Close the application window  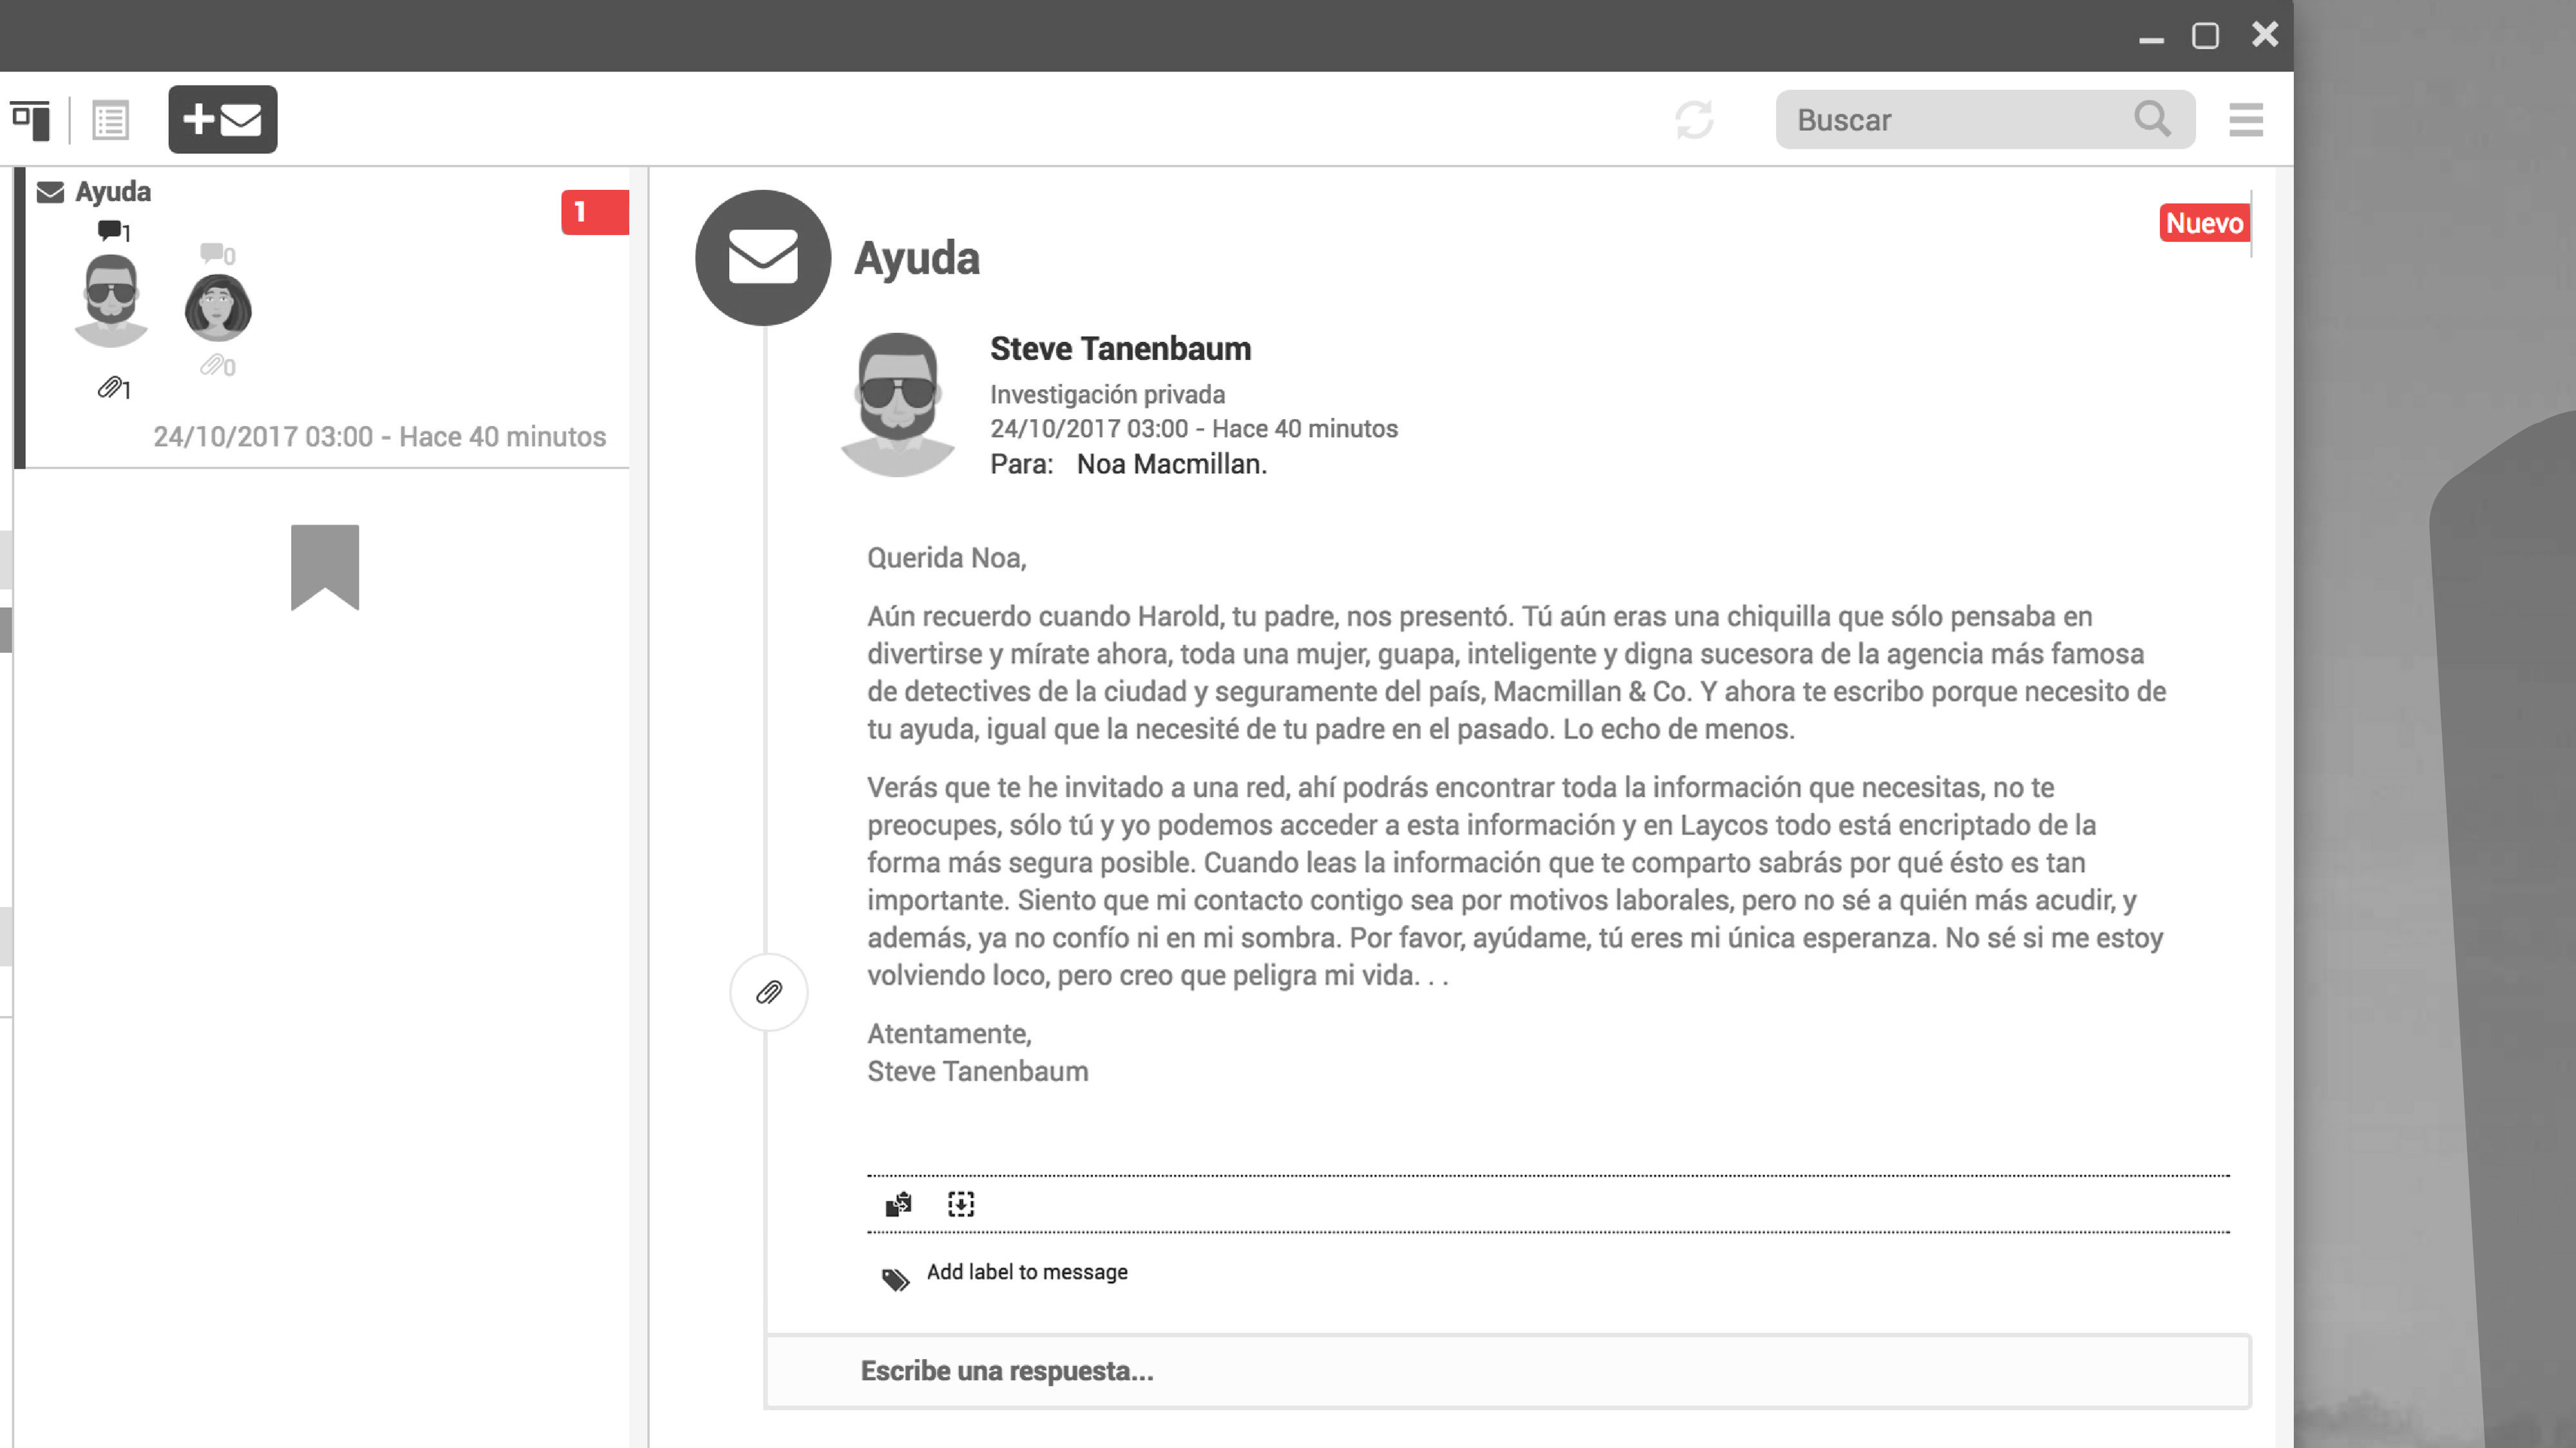[x=2265, y=35]
